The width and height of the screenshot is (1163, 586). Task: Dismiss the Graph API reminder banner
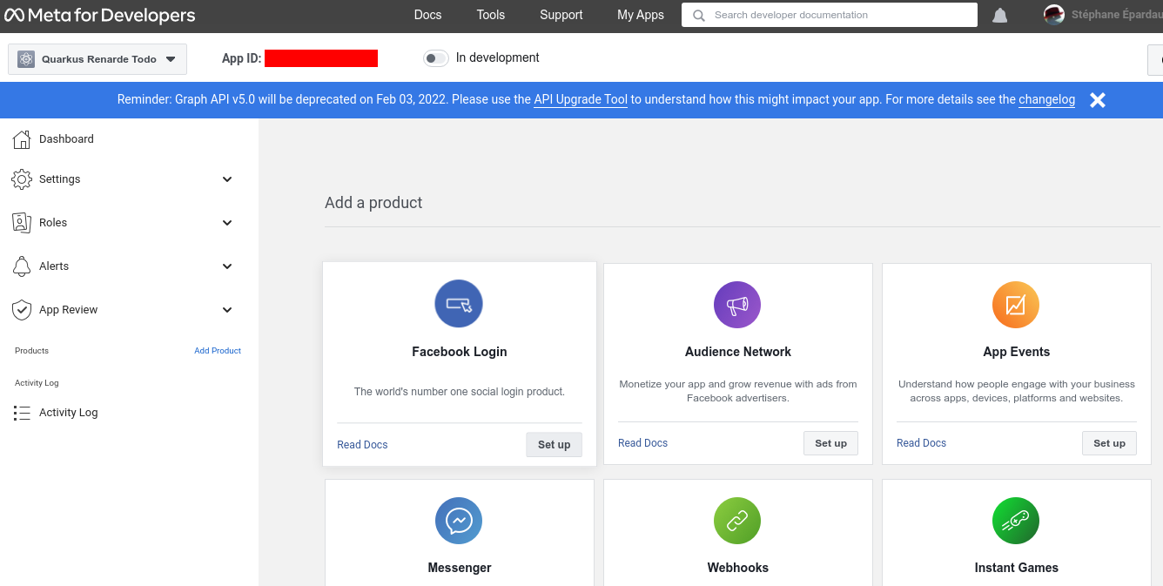[1098, 100]
